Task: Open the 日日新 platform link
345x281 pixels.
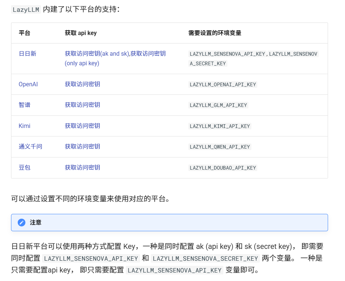Action: (24, 53)
